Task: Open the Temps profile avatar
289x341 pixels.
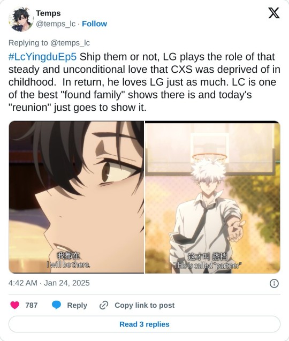Action: click(x=21, y=19)
